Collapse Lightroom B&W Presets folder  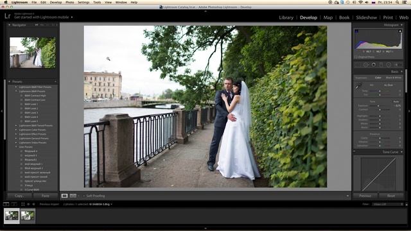pyautogui.click(x=16, y=91)
